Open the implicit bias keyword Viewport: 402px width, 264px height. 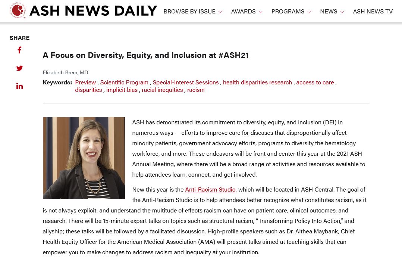[122, 90]
